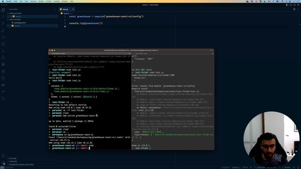Select the left iTerm terminal tab
This screenshot has height=169, width=301.
pos(89,54)
